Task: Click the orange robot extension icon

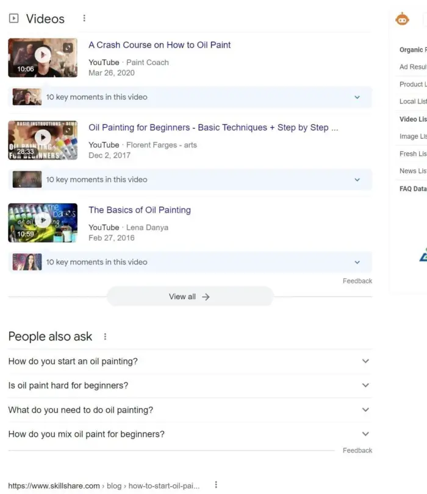Action: (x=402, y=19)
